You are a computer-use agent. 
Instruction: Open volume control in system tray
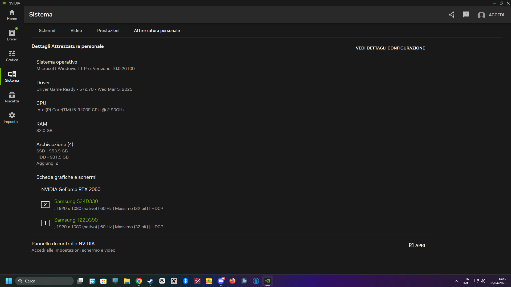pyautogui.click(x=483, y=281)
